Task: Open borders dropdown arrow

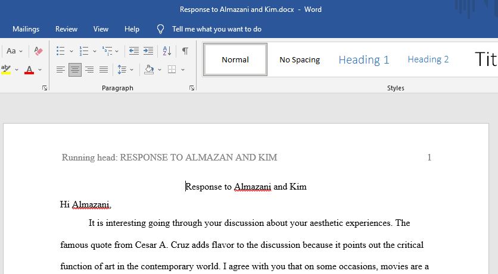Action: (x=183, y=70)
